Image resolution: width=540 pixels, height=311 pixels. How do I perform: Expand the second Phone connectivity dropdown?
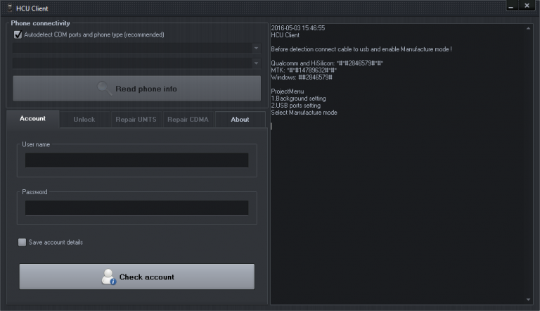(x=256, y=63)
